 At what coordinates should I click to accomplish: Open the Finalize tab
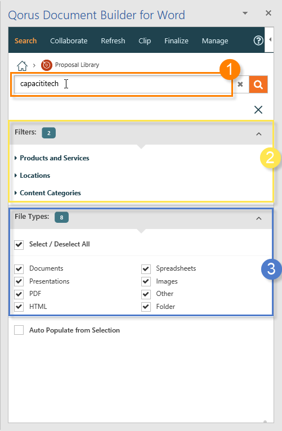[x=176, y=41]
